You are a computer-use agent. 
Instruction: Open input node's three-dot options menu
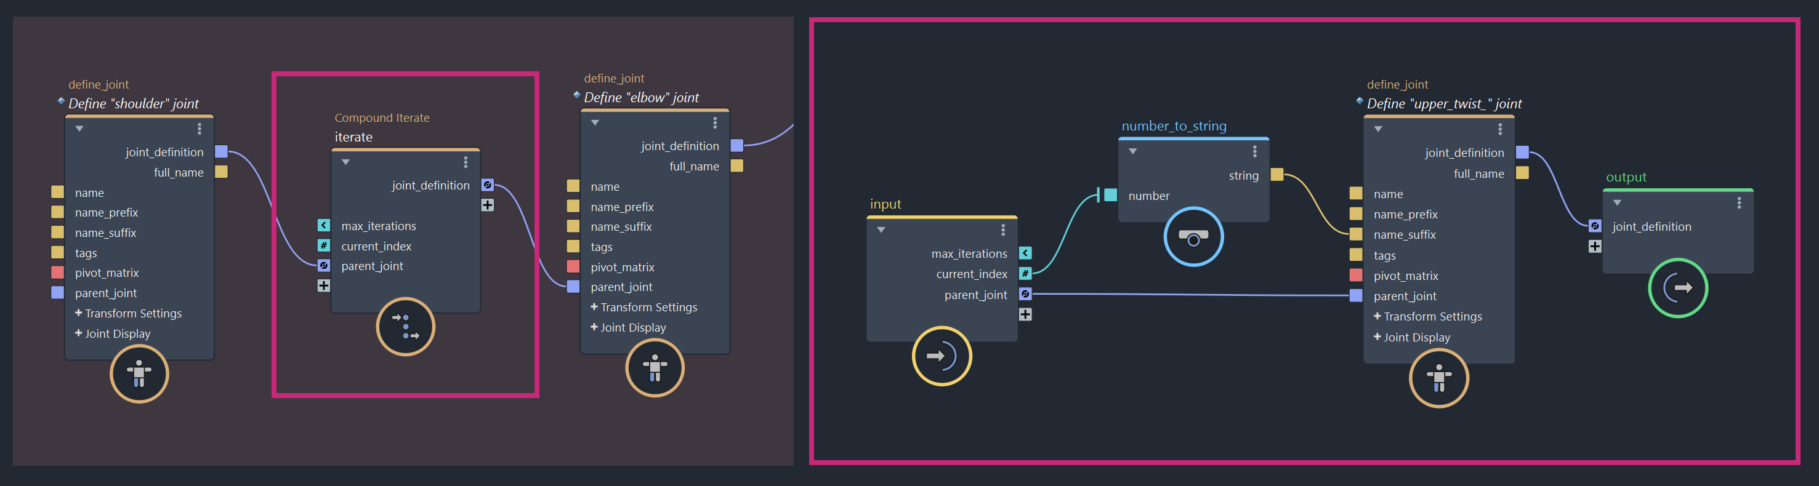[x=1002, y=230]
